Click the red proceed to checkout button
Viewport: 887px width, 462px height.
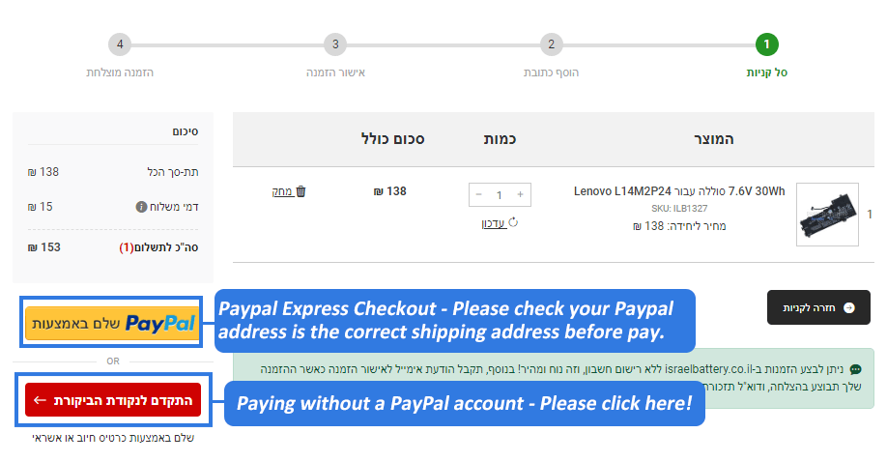(x=113, y=399)
